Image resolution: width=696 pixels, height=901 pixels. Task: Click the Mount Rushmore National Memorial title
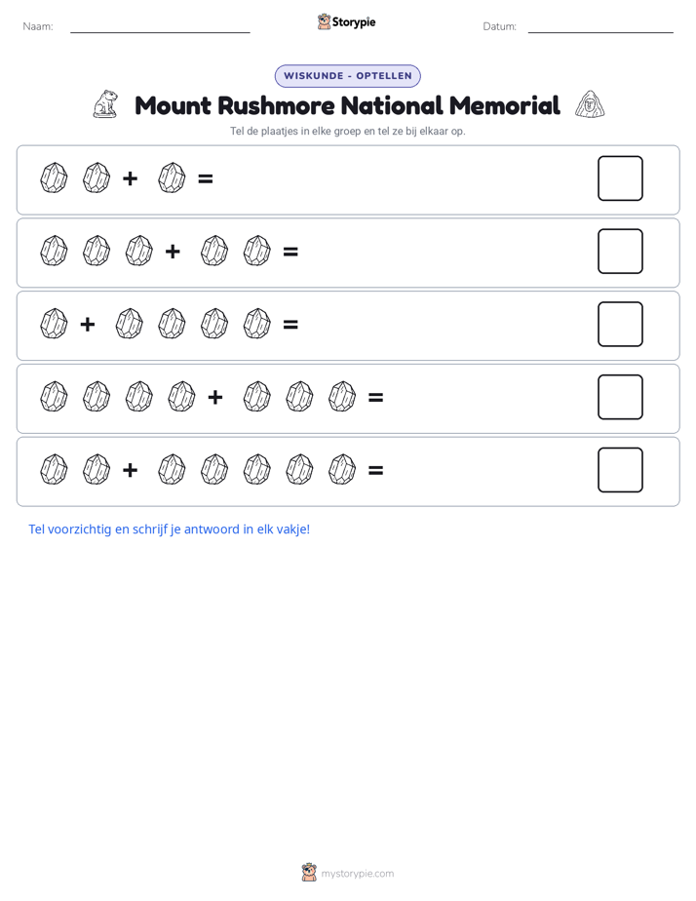[347, 105]
